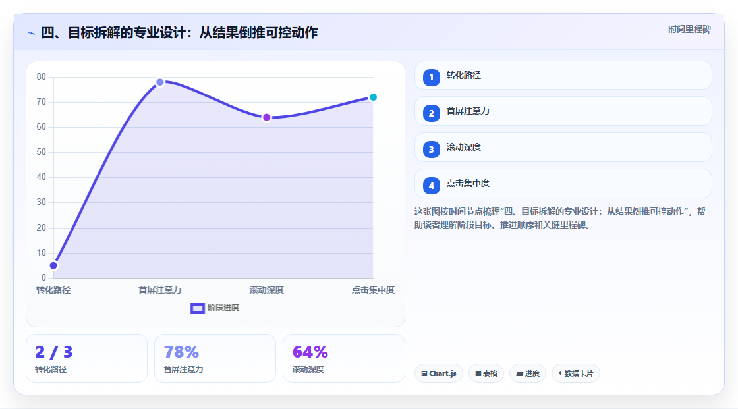Select the 首屏注意力 peak data point
The width and height of the screenshot is (738, 409).
tap(160, 82)
